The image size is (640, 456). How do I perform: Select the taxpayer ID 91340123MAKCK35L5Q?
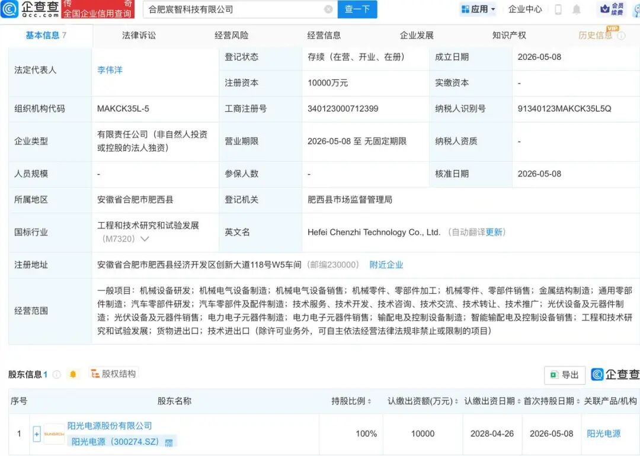click(565, 109)
